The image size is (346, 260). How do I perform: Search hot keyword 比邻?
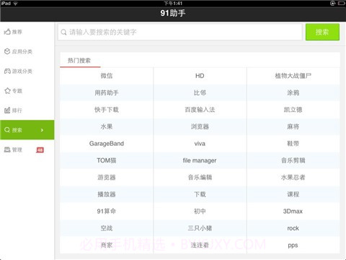200,92
